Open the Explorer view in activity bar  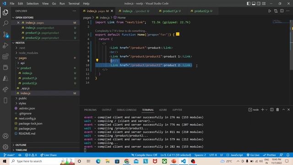pos(5,12)
